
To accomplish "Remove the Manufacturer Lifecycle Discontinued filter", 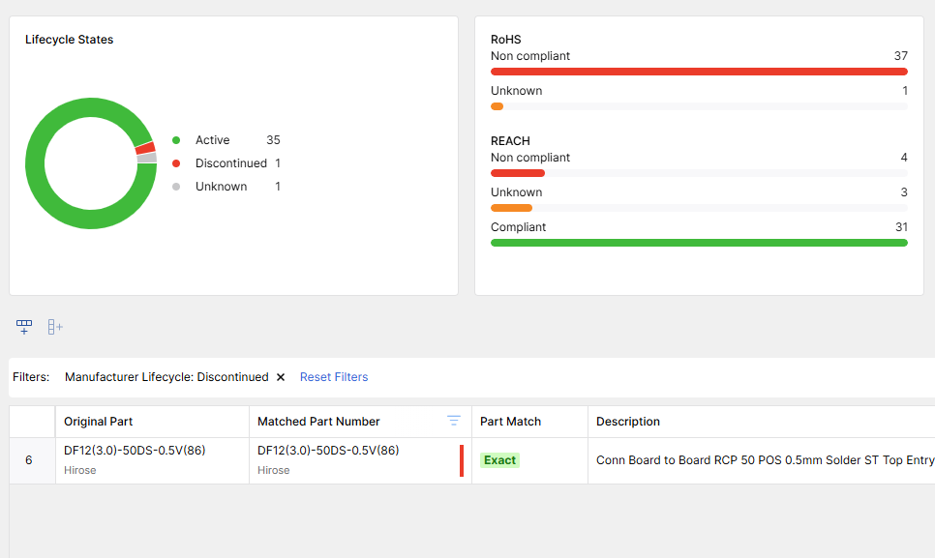I will [x=281, y=377].
